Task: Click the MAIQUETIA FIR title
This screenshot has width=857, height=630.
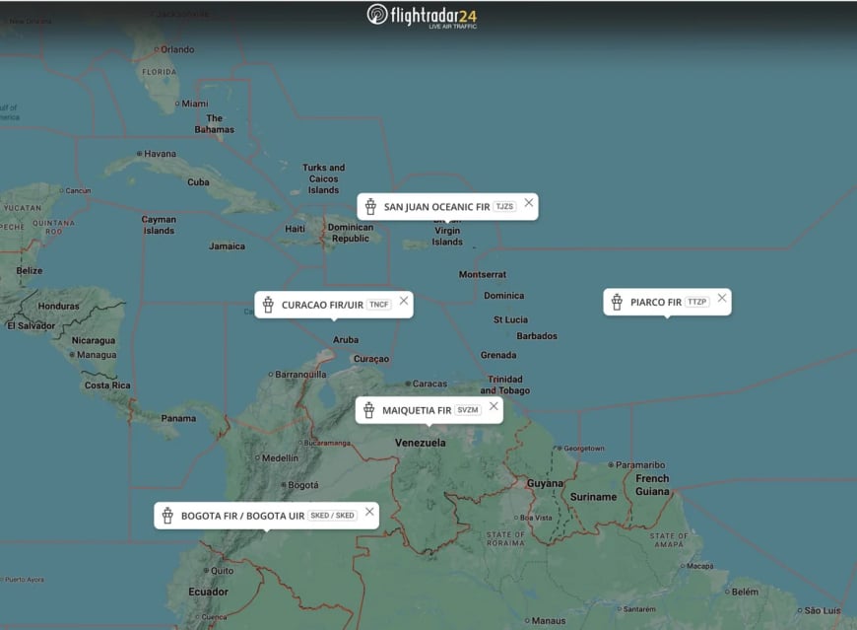Action: point(417,410)
